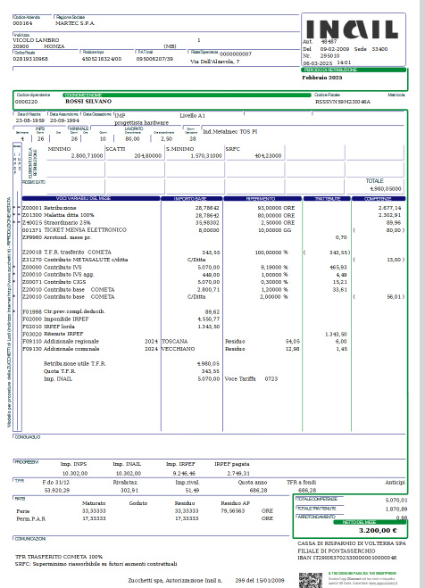Click the INAIL logo at top right
This screenshot has height=588, width=425.
tap(352, 29)
